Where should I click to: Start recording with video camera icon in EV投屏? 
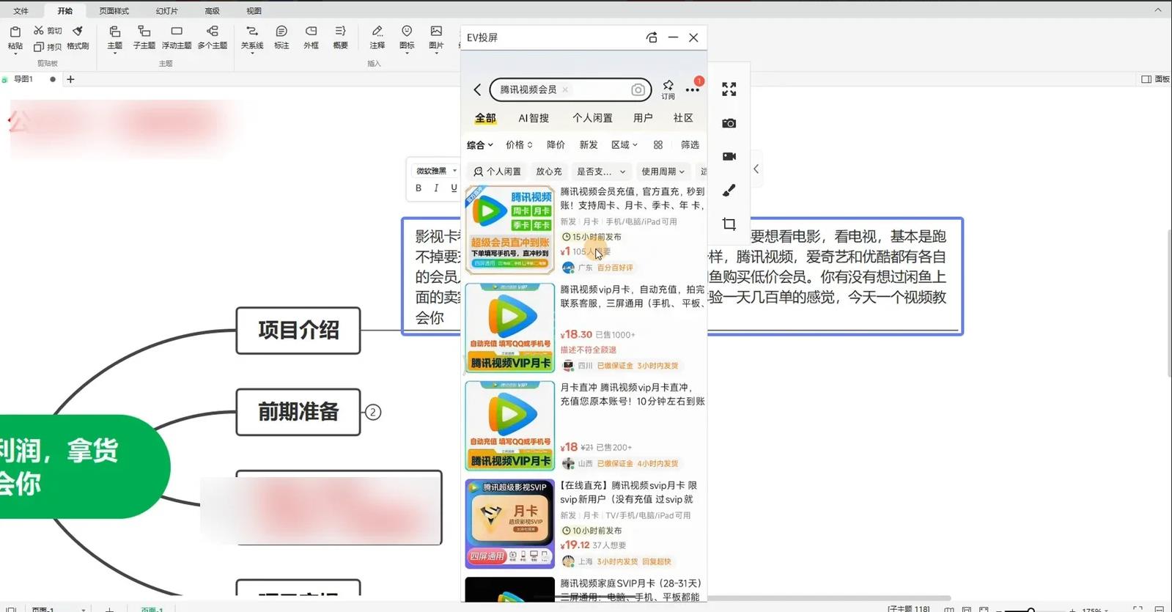click(x=729, y=156)
